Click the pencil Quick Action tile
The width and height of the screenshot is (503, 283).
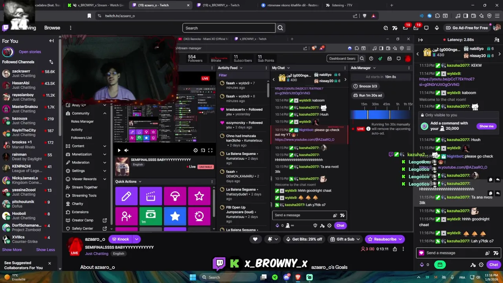126,196
